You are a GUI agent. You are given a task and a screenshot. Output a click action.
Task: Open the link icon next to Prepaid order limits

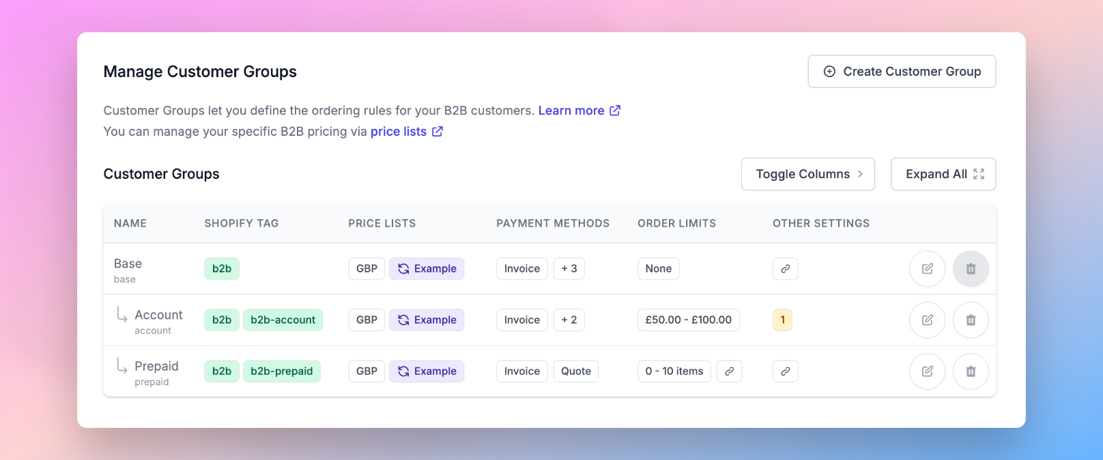[x=729, y=371]
